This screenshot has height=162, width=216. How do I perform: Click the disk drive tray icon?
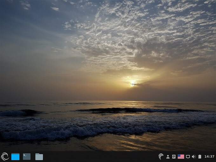[174, 157]
